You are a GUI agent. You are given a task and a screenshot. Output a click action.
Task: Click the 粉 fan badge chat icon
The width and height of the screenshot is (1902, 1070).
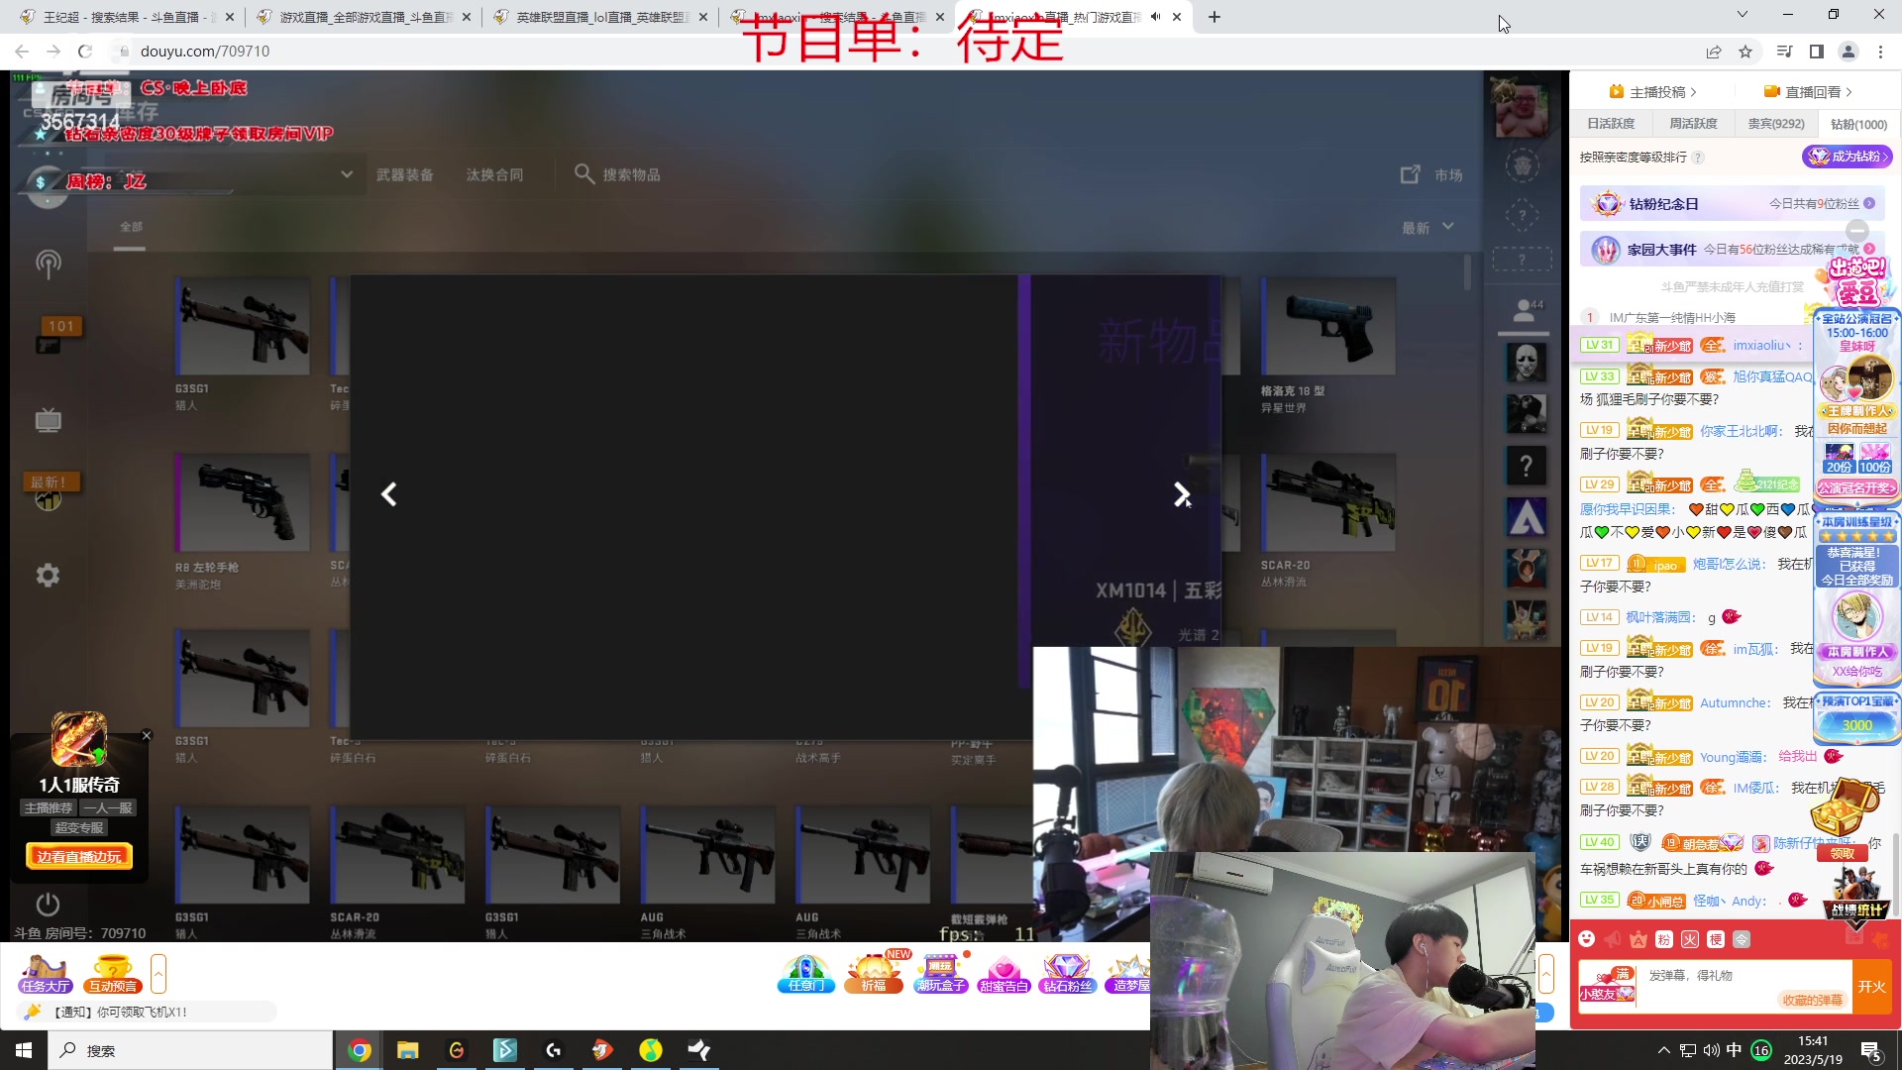point(1664,939)
